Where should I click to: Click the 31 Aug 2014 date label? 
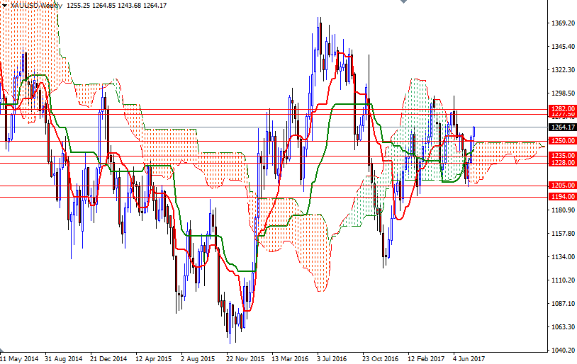click(x=64, y=358)
